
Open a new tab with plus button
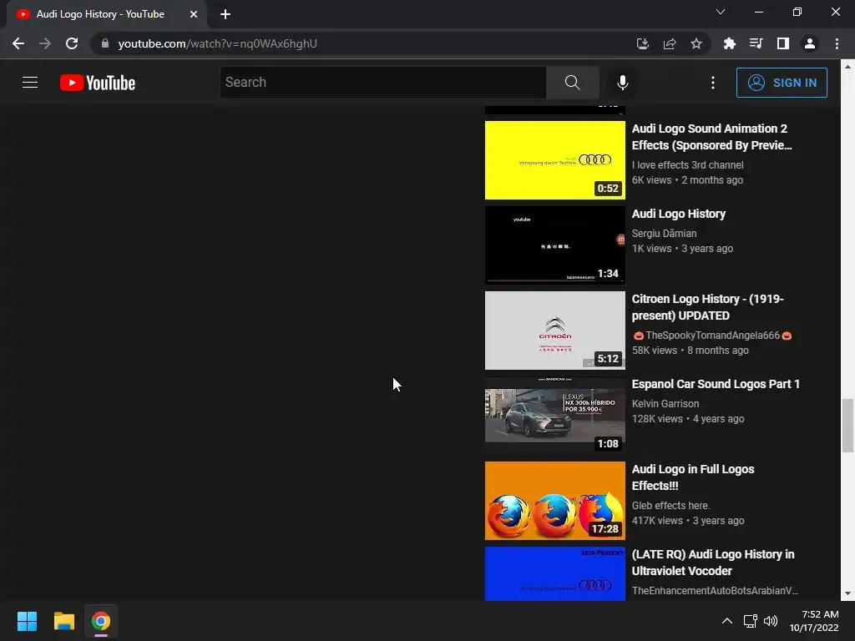(x=225, y=15)
